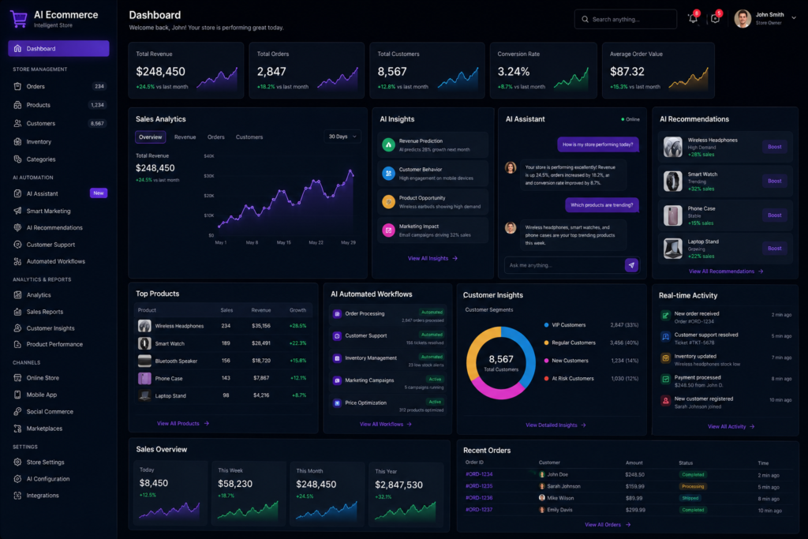Click the 8,567 Total Customers donut chart
Viewport: 808px width, 539px height.
501,362
